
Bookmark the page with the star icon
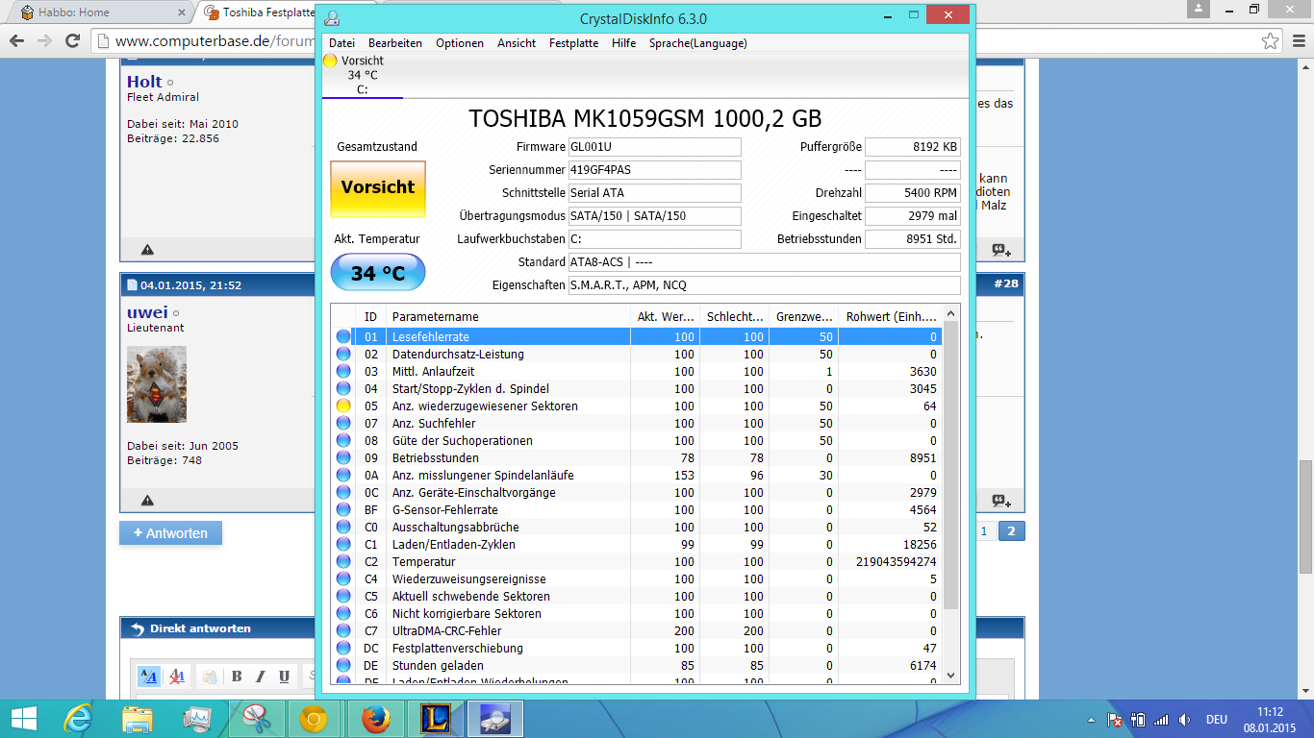tap(1271, 41)
